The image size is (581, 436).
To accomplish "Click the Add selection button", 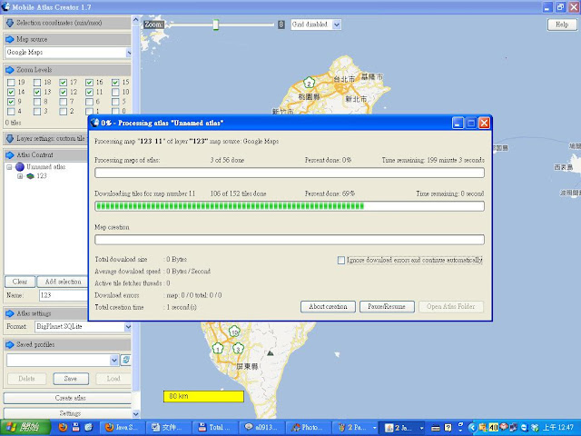I will click(x=63, y=282).
